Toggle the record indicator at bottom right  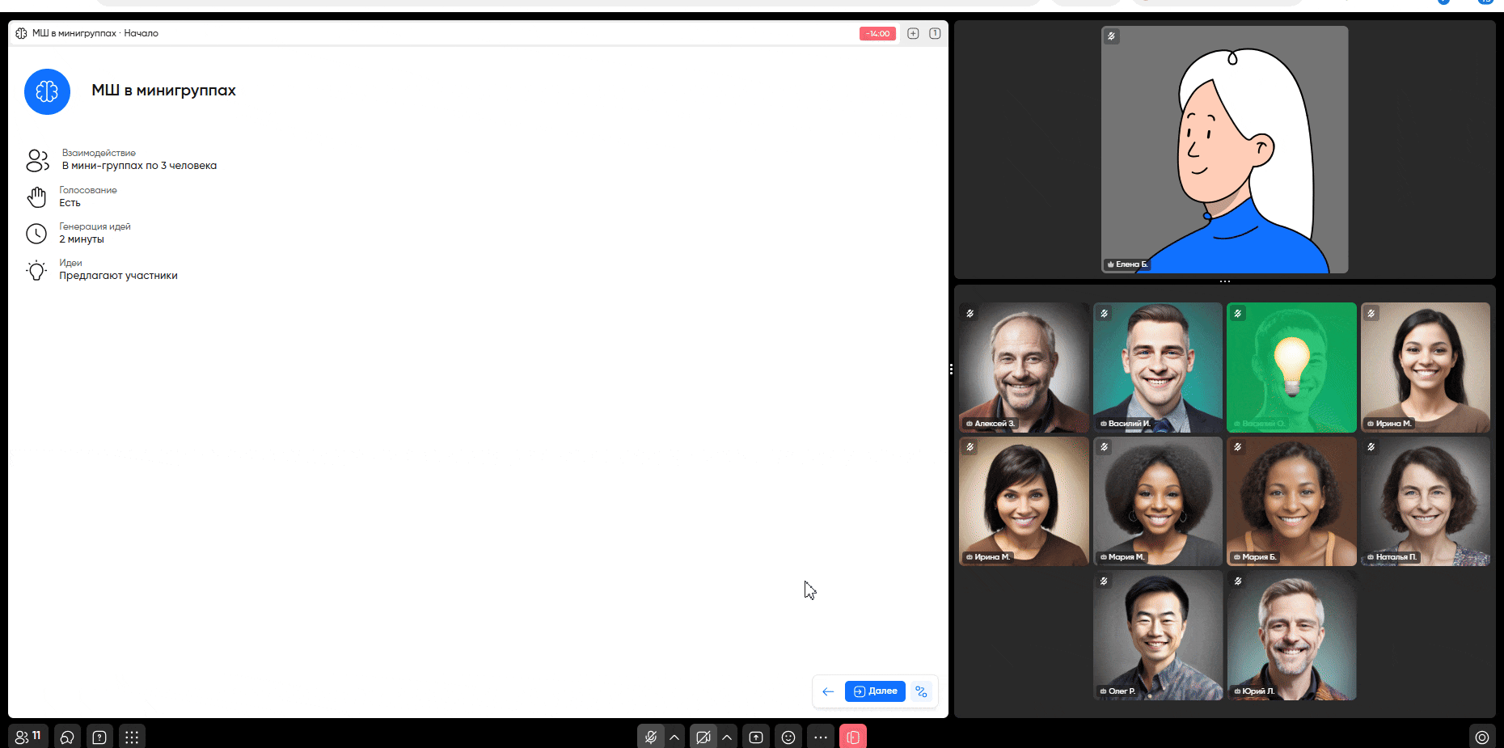1481,737
